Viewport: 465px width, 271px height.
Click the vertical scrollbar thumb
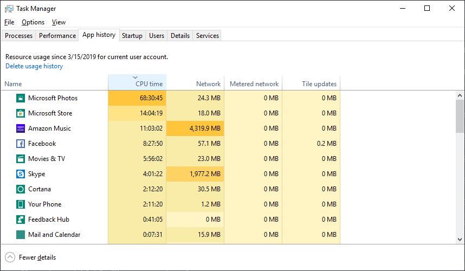pyautogui.click(x=460, y=116)
